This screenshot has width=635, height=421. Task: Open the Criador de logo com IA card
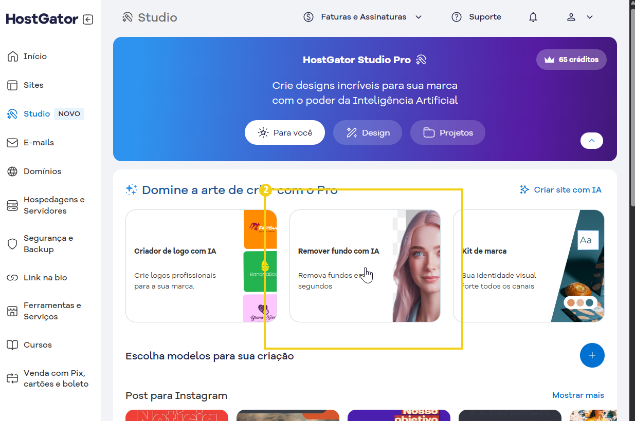pyautogui.click(x=201, y=266)
